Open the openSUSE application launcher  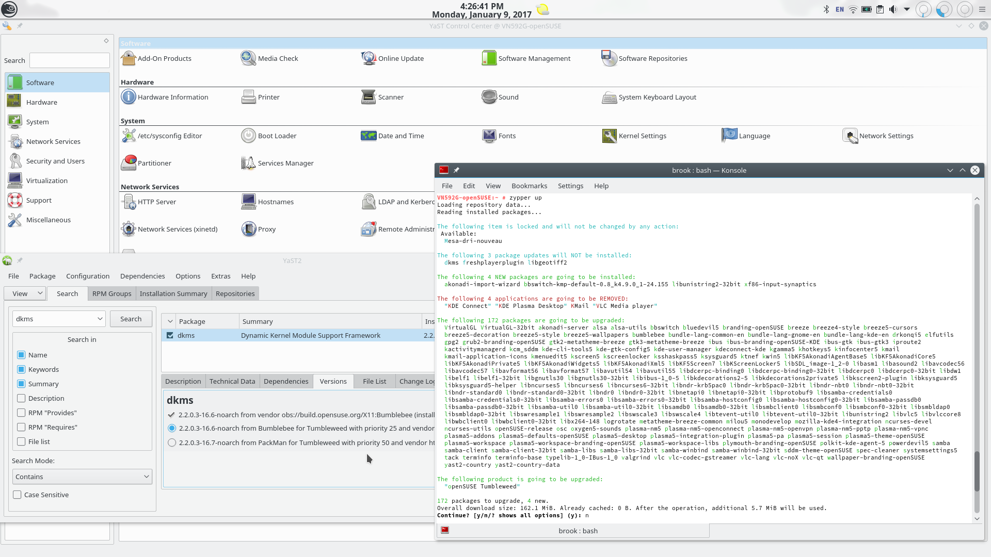9,9
